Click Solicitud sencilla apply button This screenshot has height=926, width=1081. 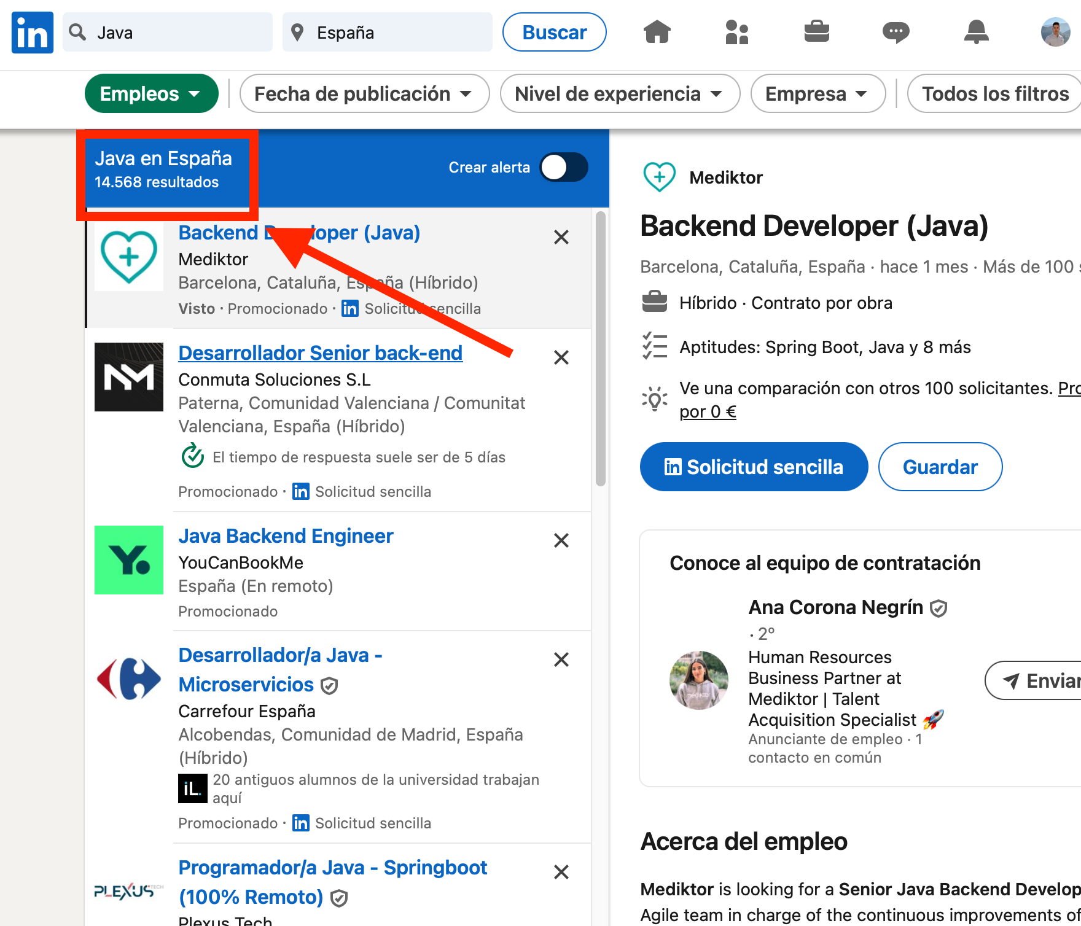tap(754, 467)
